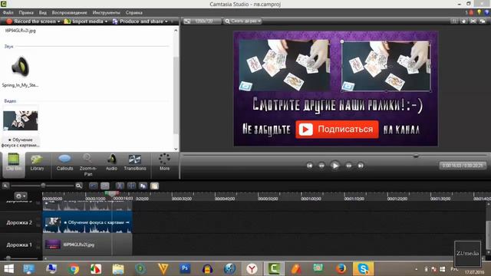Select the card trick video thumbnail in the bin

click(x=21, y=120)
